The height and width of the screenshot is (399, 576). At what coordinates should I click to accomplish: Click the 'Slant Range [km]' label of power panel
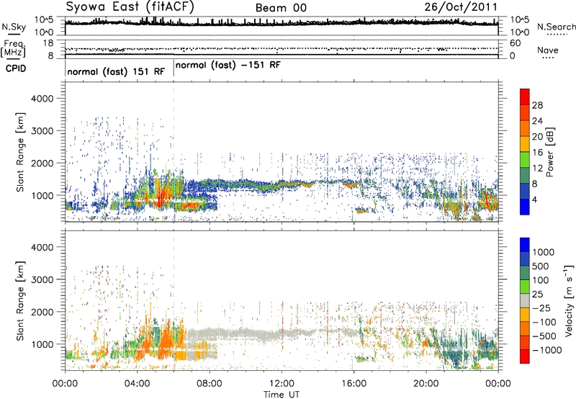20,152
